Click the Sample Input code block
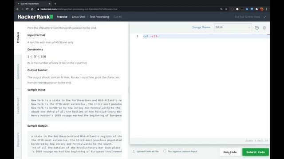 coord(75,108)
